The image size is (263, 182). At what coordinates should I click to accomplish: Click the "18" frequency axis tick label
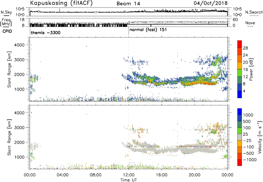[22, 20]
